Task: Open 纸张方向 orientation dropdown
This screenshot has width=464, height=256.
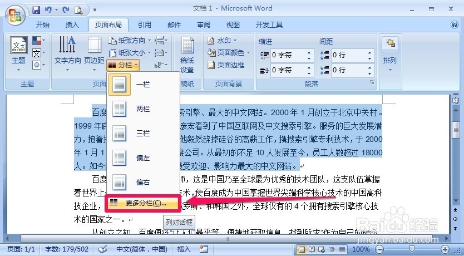Action: 129,40
